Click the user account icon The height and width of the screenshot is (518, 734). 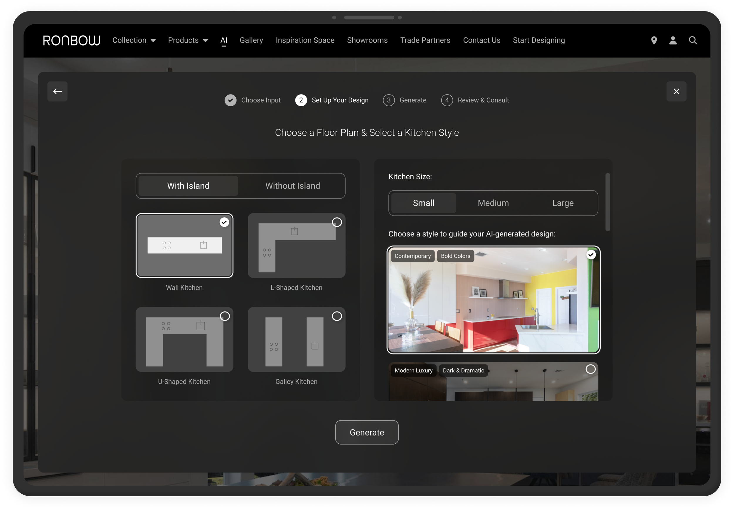point(673,40)
